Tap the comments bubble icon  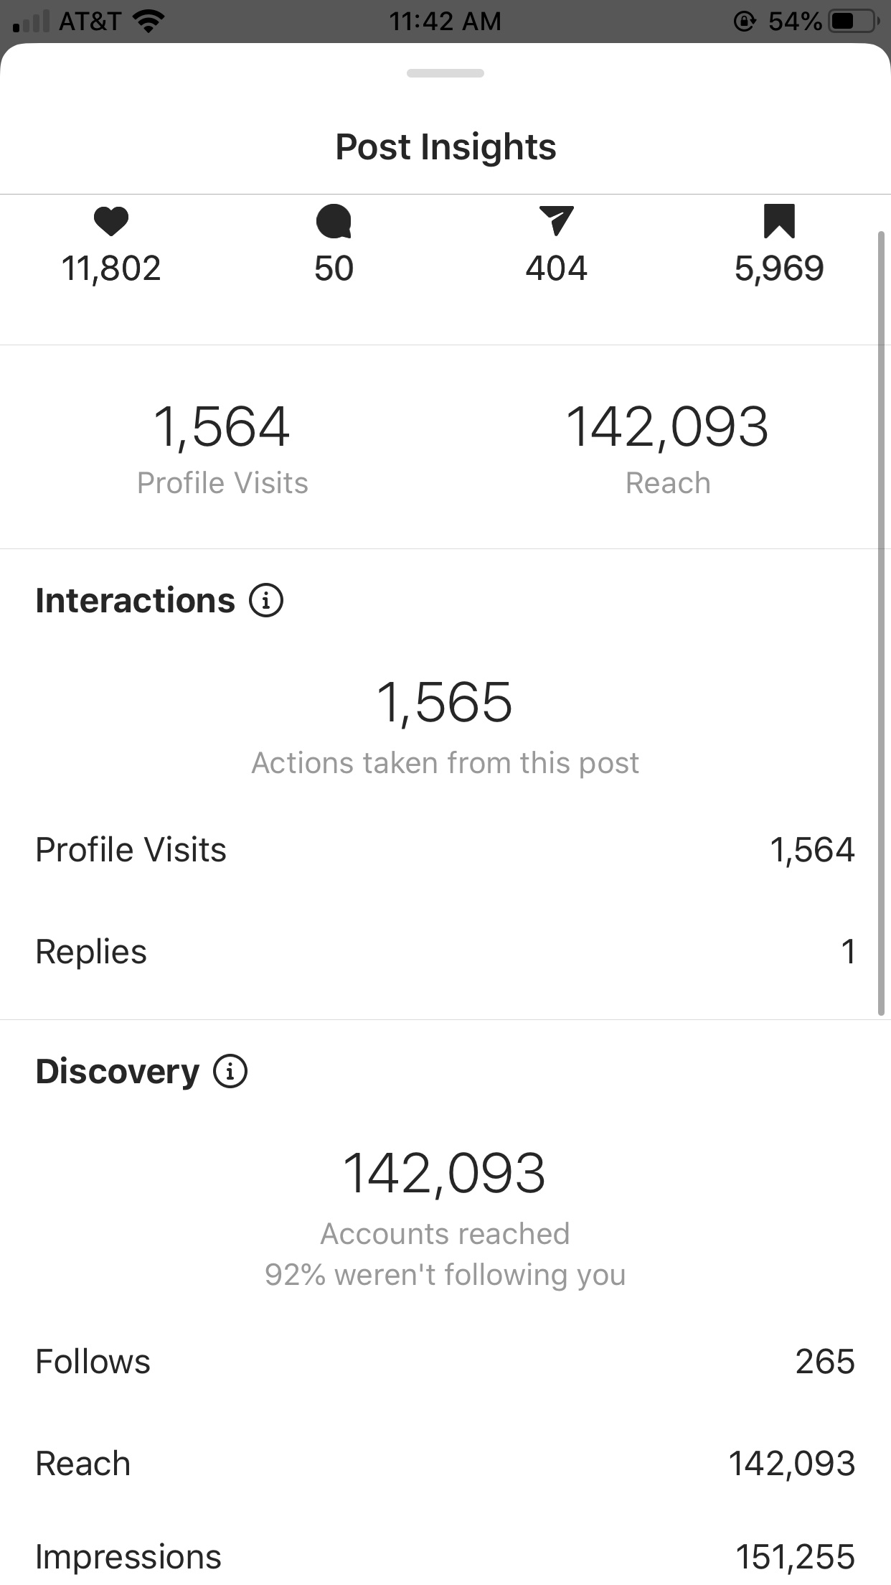[334, 221]
